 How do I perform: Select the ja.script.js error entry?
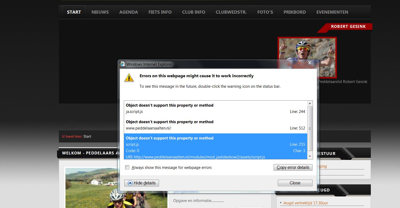(x=215, y=108)
